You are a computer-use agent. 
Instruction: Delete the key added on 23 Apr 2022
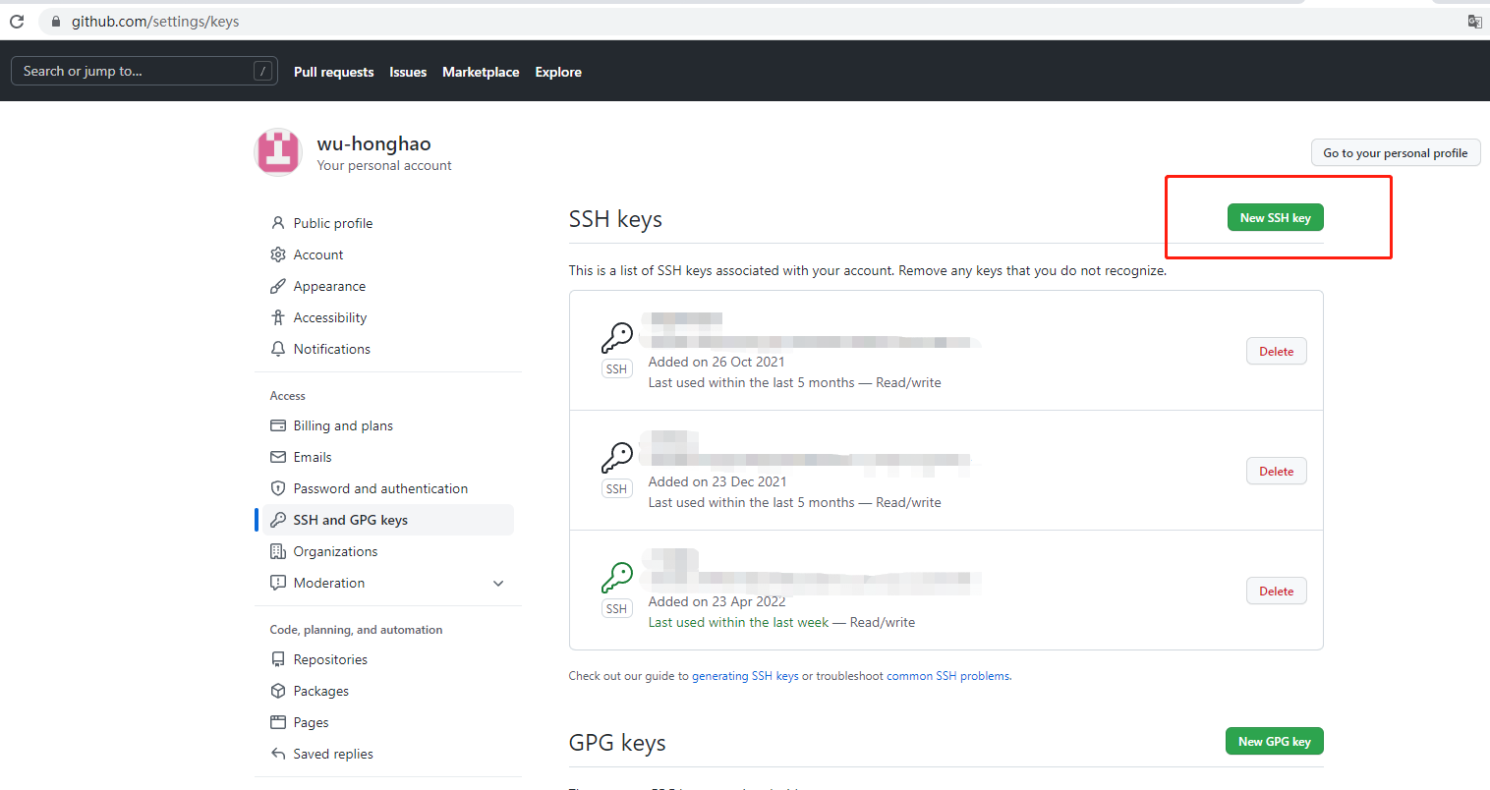click(x=1277, y=591)
